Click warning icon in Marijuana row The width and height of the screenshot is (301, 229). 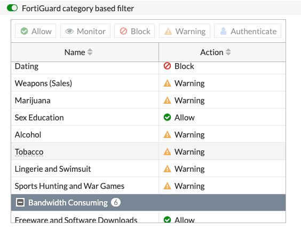(x=167, y=100)
